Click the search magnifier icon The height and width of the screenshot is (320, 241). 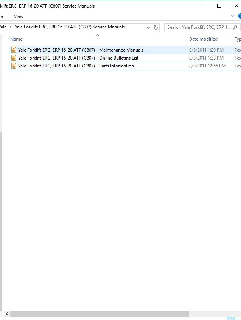[235, 27]
